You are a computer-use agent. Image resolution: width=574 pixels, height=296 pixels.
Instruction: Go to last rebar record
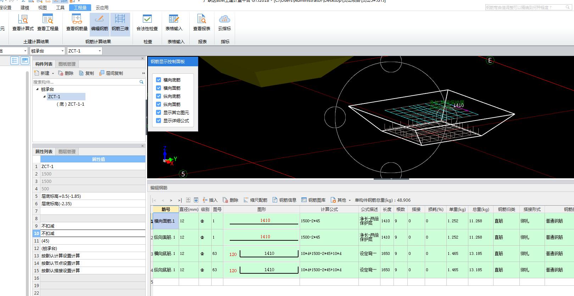click(x=180, y=200)
